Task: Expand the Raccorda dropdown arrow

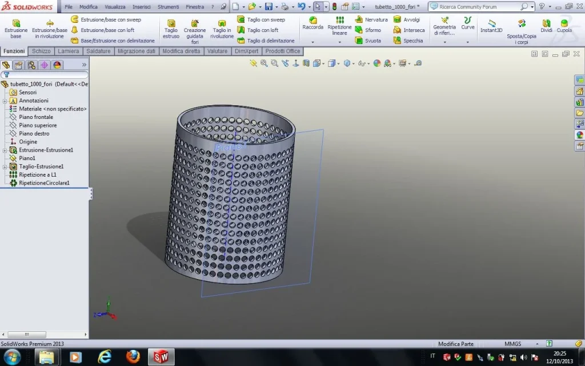Action: pyautogui.click(x=312, y=42)
